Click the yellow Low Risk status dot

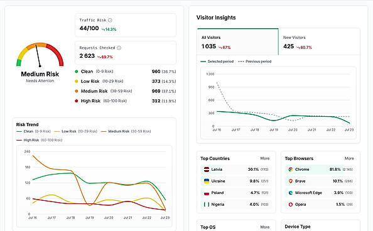[x=77, y=82]
